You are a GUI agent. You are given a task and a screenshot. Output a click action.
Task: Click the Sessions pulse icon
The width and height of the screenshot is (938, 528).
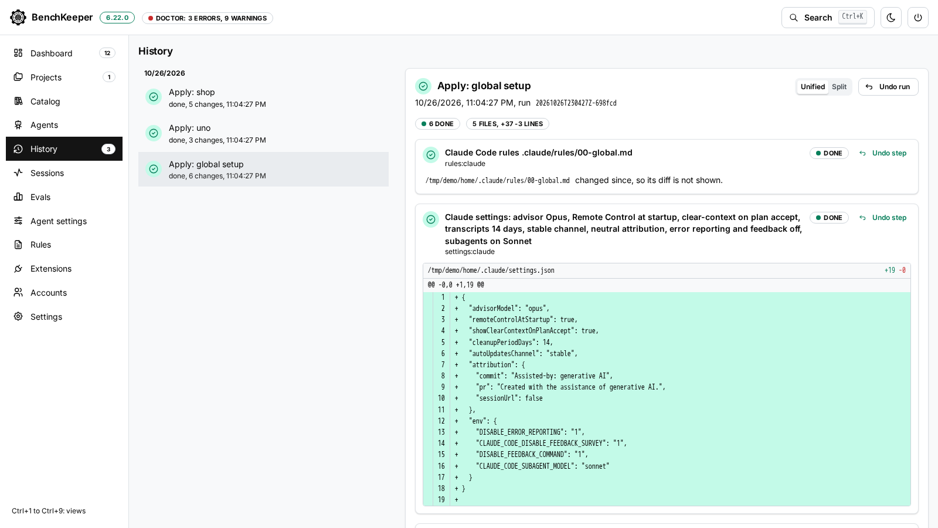pos(18,173)
